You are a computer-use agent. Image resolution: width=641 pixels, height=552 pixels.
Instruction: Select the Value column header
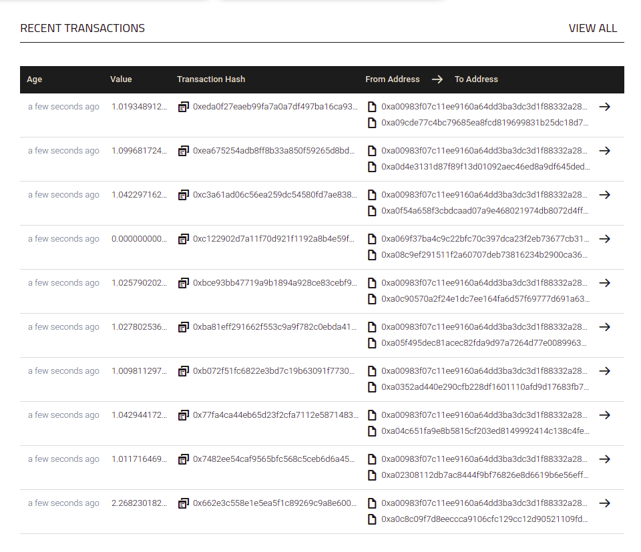point(121,79)
